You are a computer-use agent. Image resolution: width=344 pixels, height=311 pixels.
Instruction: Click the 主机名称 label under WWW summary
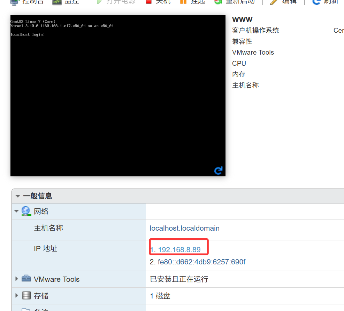[245, 85]
